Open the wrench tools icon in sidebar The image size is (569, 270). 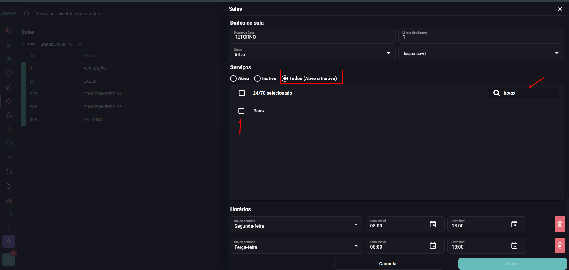pyautogui.click(x=9, y=158)
